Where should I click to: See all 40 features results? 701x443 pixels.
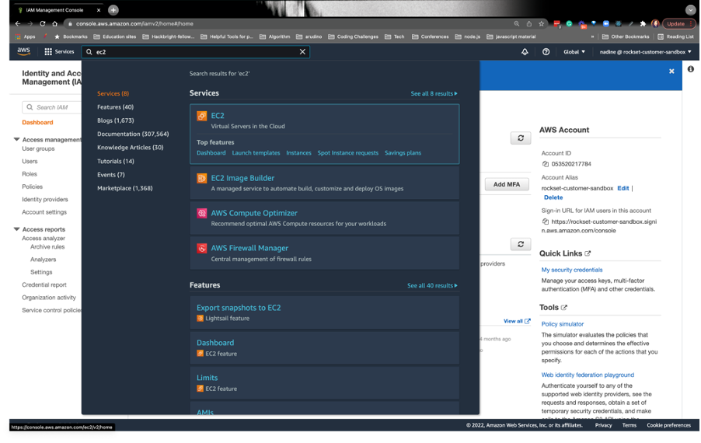[x=432, y=285]
